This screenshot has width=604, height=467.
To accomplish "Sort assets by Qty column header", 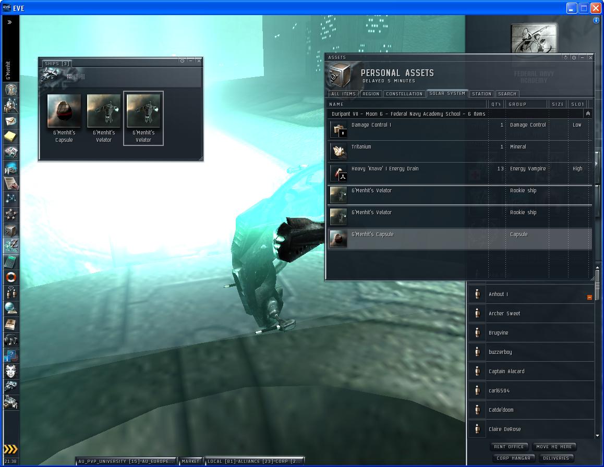I will pos(497,104).
